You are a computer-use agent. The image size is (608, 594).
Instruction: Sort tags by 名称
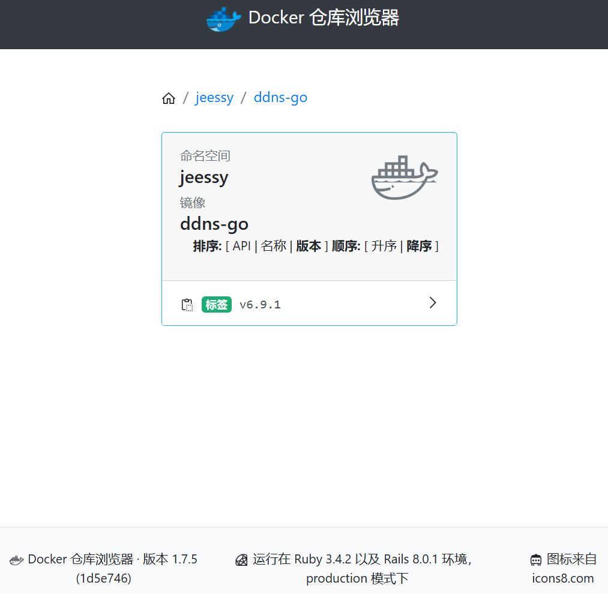[x=273, y=246]
